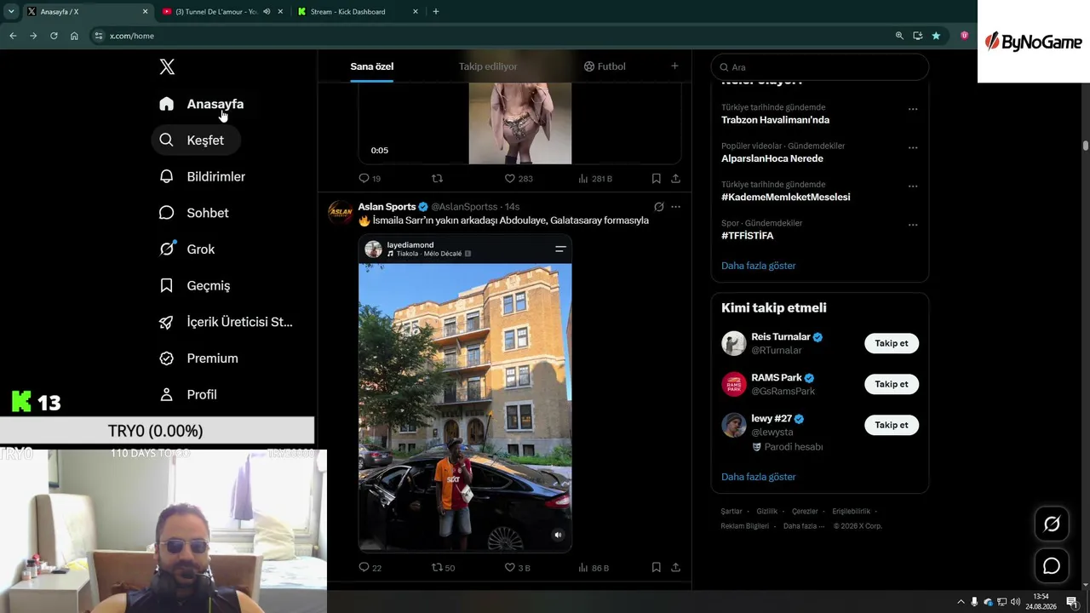This screenshot has height=613, width=1090.
Task: Switch to the Stream - Kick Dashboard tab
Action: point(358,12)
